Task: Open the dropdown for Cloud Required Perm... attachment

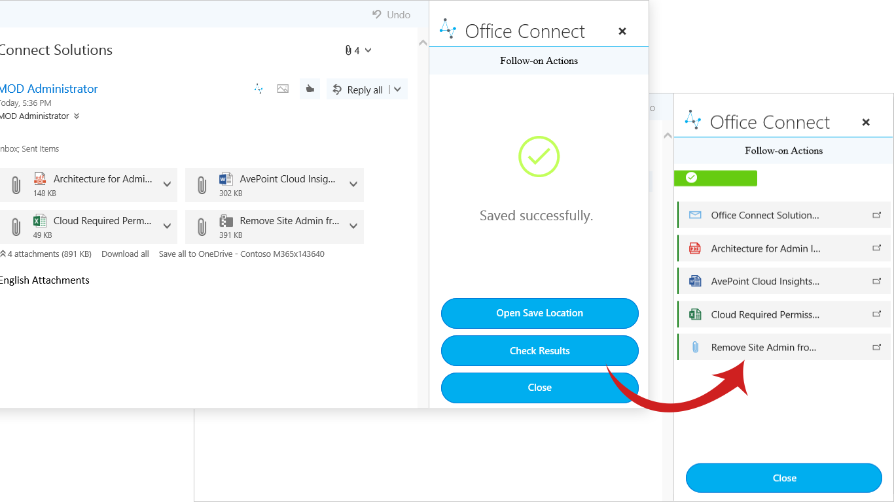Action: pos(167,227)
